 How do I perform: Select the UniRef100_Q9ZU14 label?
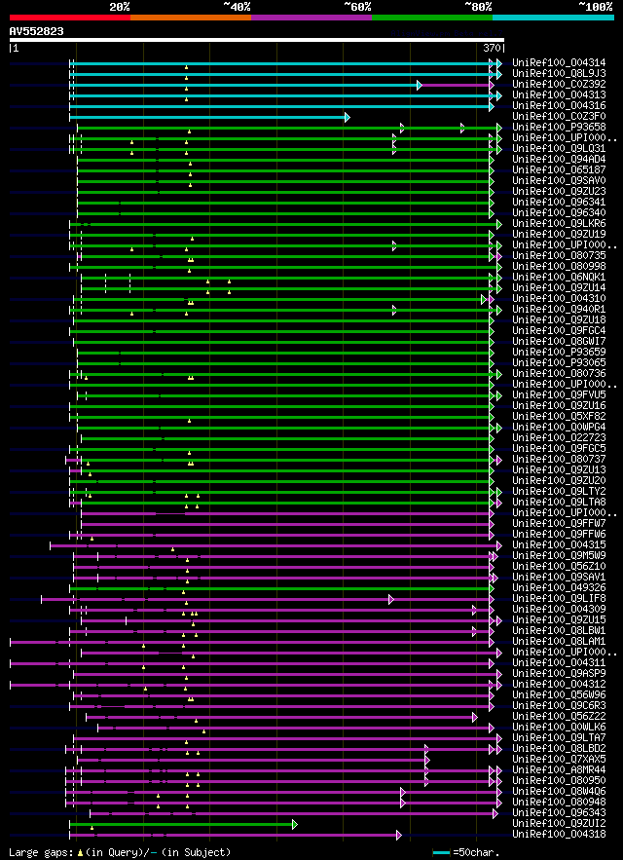point(559,288)
